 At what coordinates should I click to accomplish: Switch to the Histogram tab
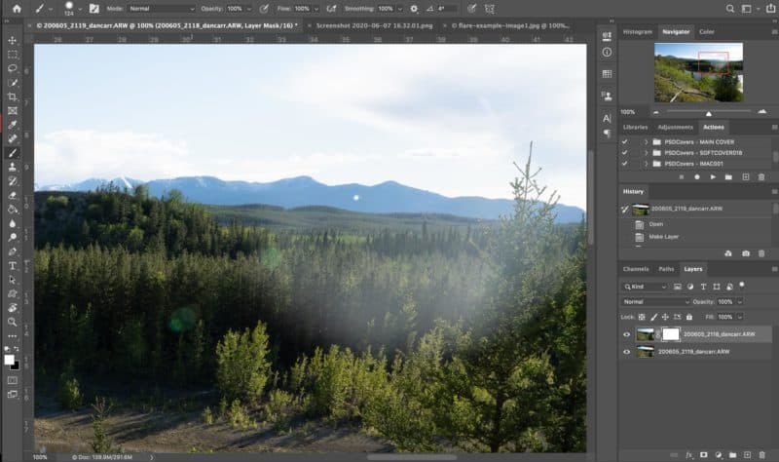click(x=638, y=32)
